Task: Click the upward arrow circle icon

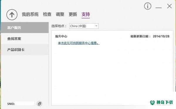Action: point(12,15)
